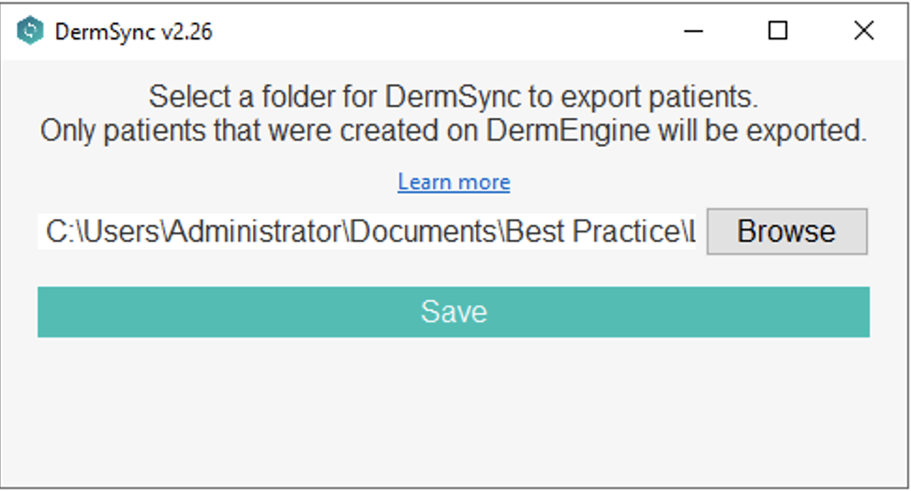Place cursor at 'C:\Users' path start
The width and height of the screenshot is (911, 491).
click(49, 231)
